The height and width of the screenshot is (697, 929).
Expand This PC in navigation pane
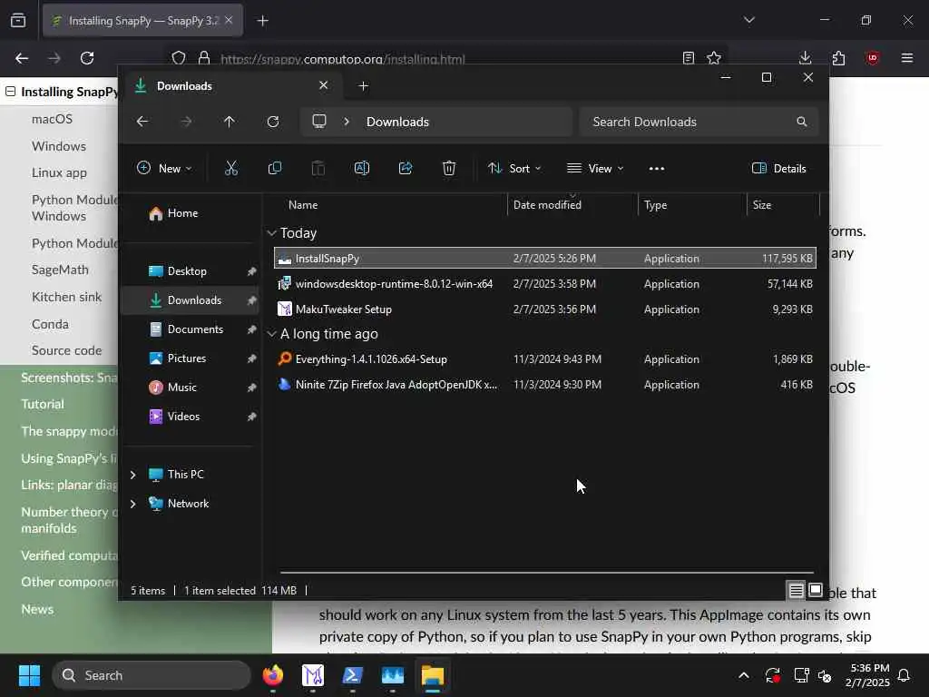tap(132, 474)
